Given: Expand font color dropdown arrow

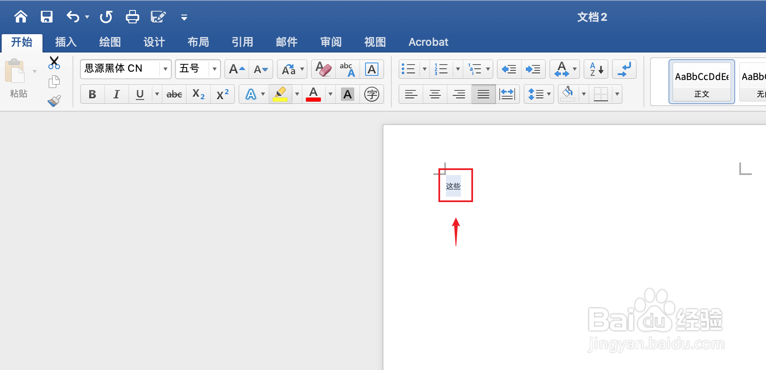Looking at the screenshot, I should (330, 94).
